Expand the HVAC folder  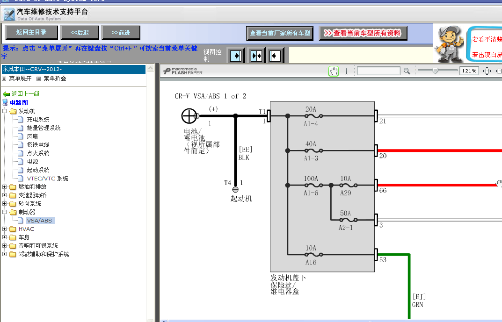point(5,229)
